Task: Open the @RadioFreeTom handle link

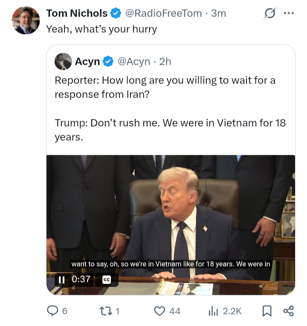Action: click(163, 14)
